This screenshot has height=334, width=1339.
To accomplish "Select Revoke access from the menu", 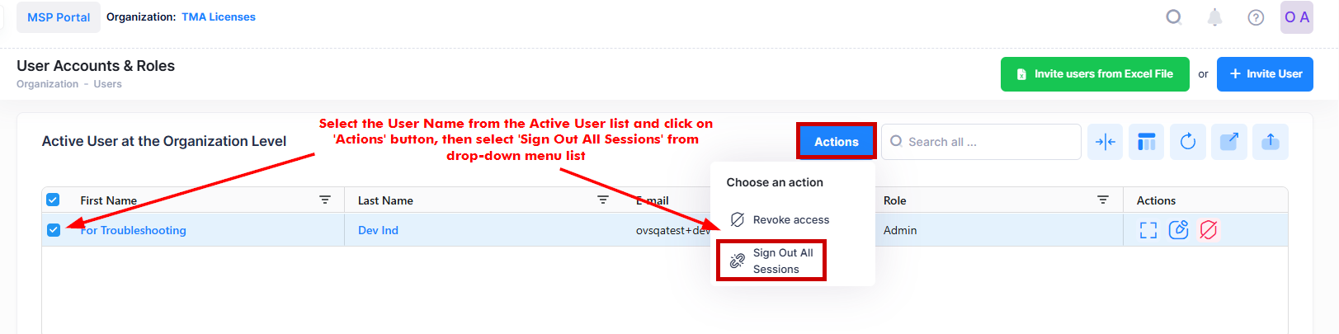I will click(790, 220).
